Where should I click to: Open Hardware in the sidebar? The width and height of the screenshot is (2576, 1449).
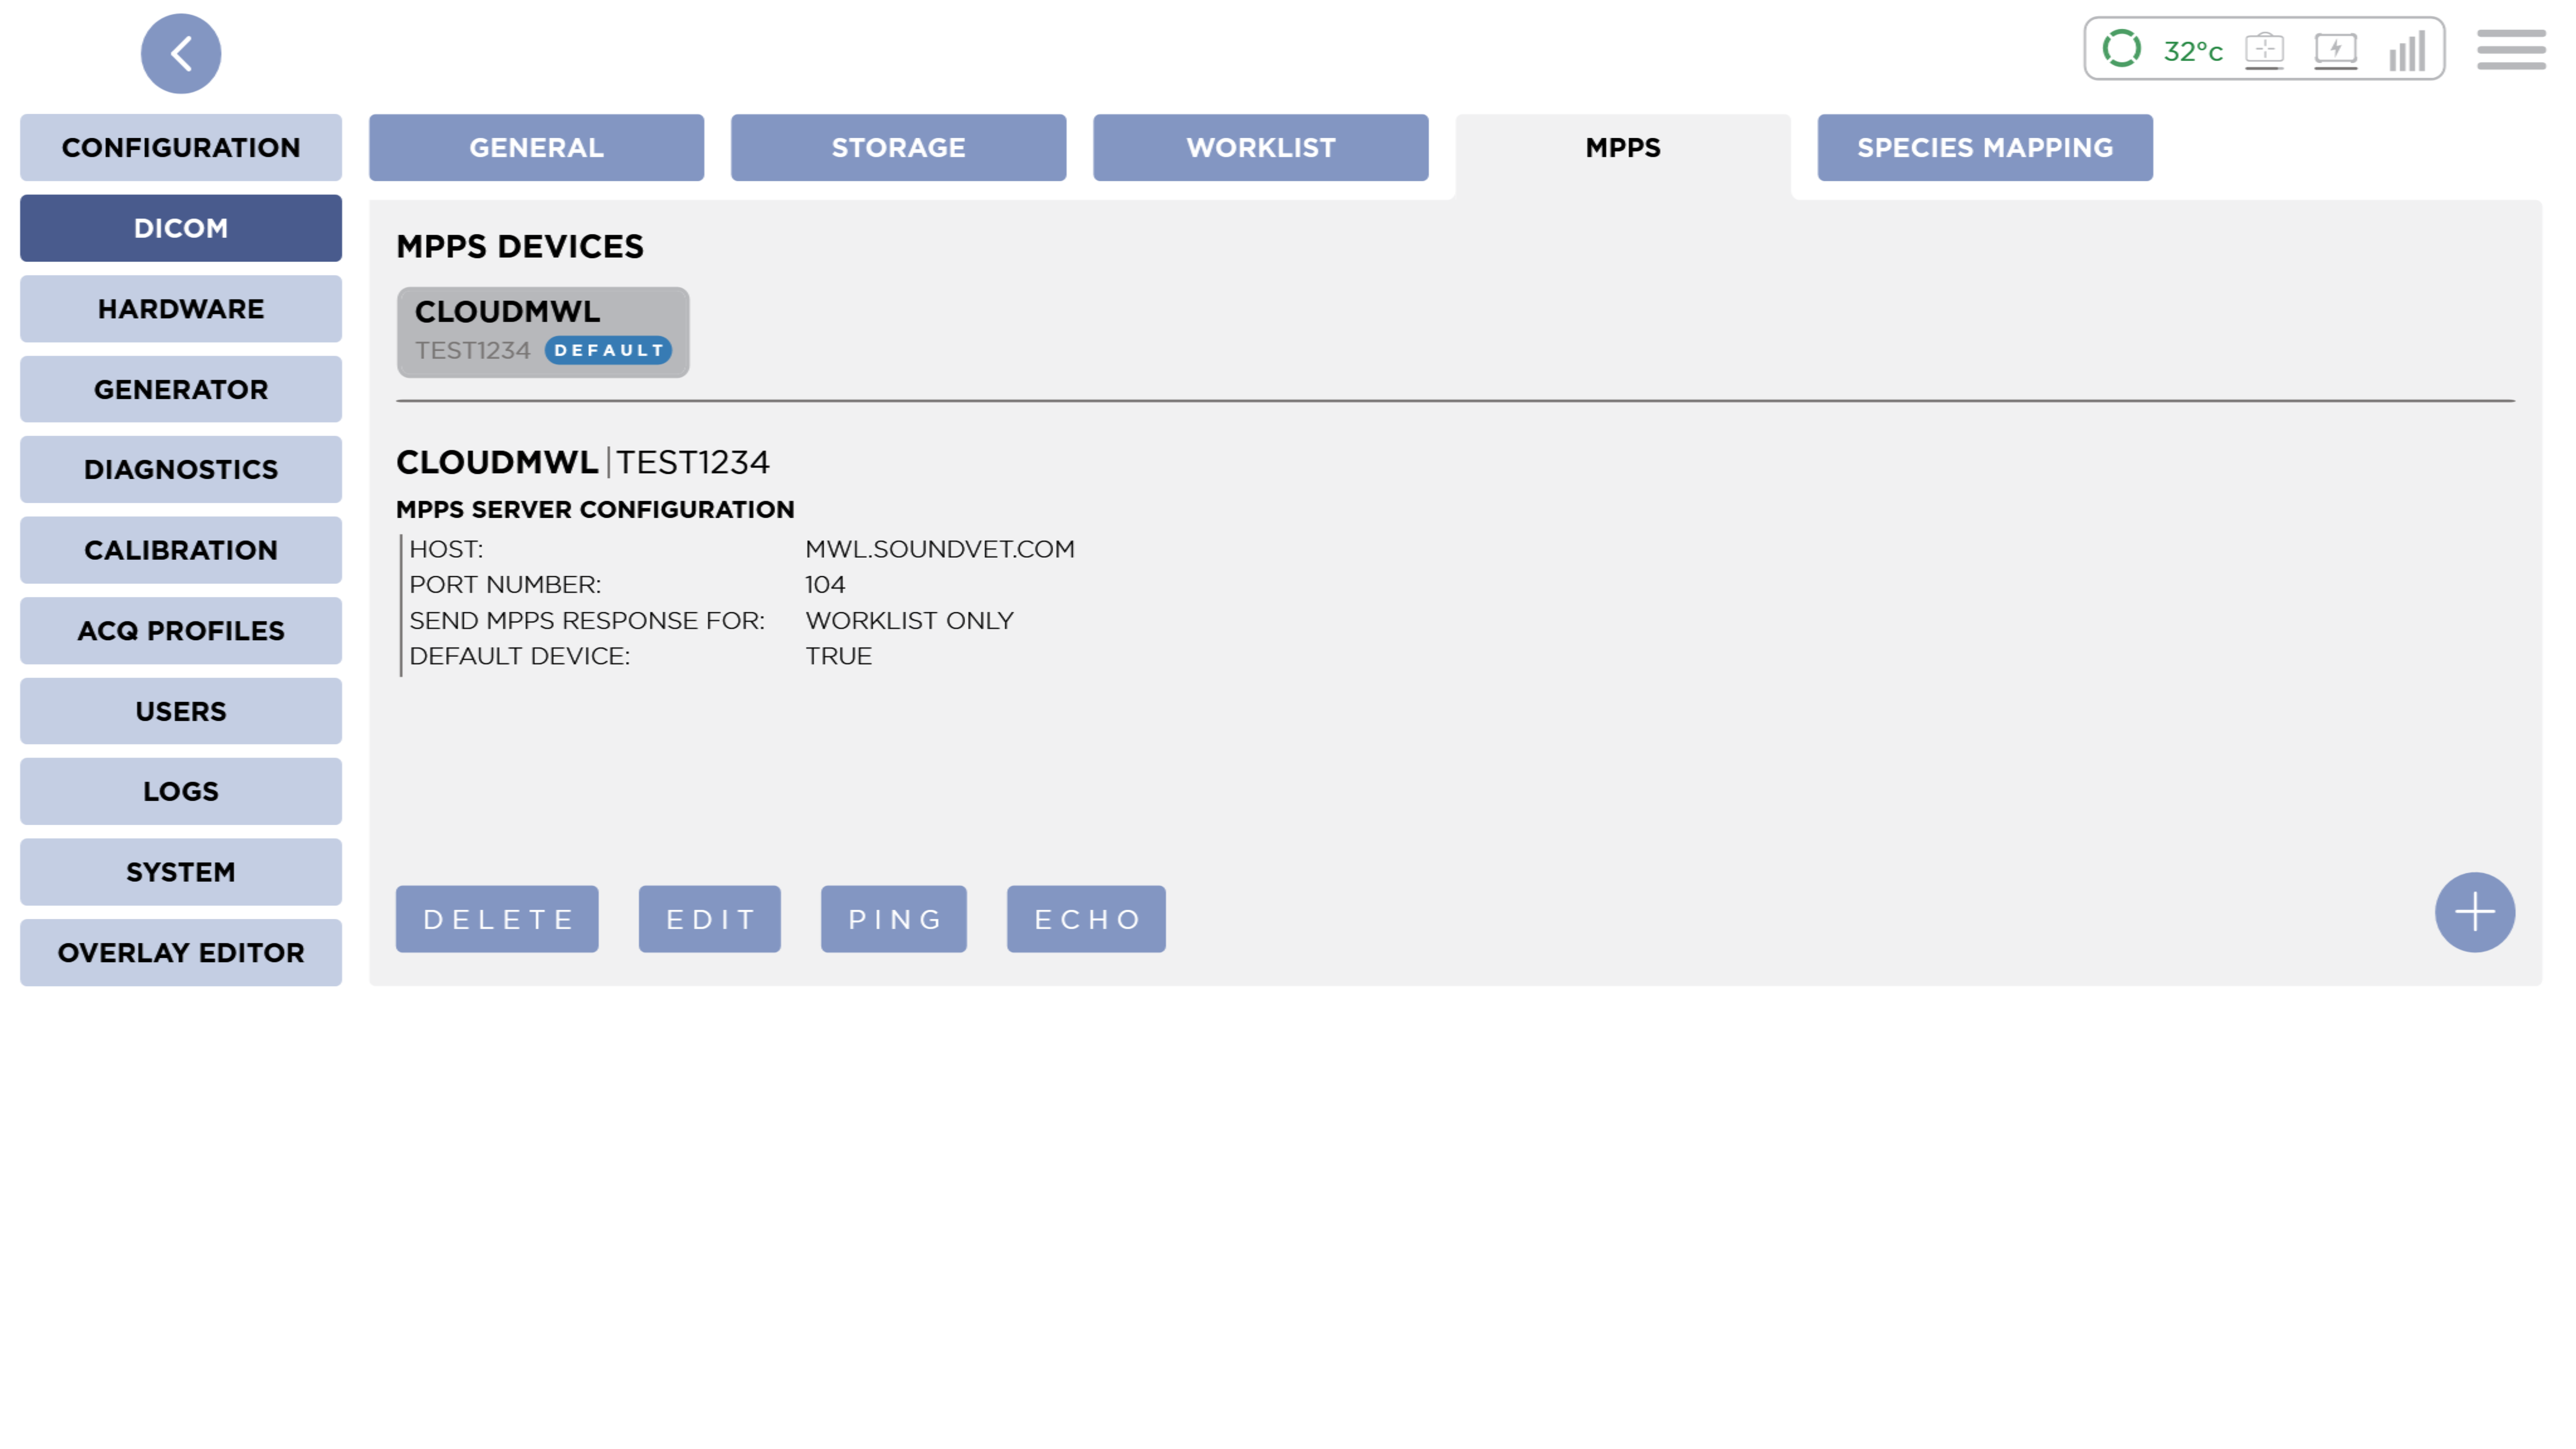point(181,309)
